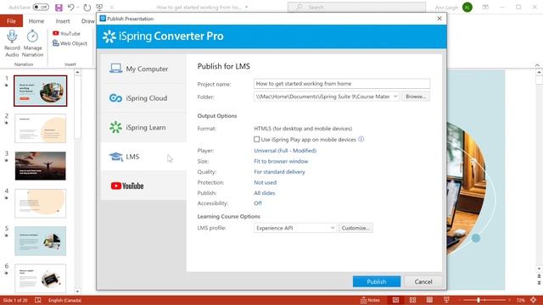The height and width of the screenshot is (305, 543).
Task: Start Slide Show from status bar
Action: [x=446, y=300]
